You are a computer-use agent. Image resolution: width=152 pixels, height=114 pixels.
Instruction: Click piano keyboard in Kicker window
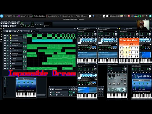[x=117, y=96]
